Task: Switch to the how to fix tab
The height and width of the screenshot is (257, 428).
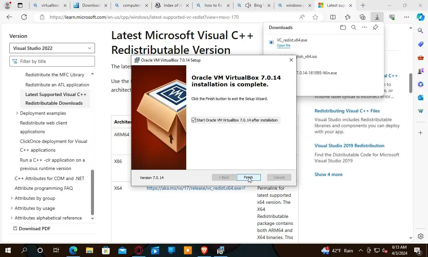Action: [213, 5]
